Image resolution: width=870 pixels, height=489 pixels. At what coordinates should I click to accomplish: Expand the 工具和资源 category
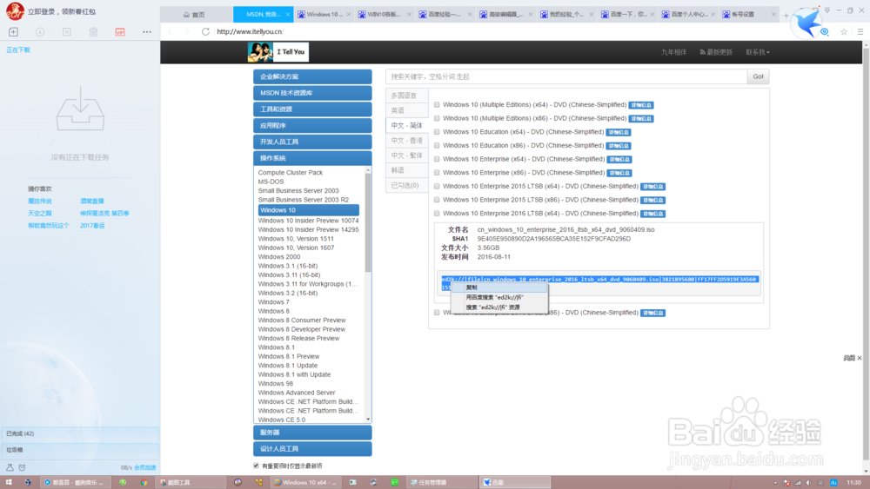click(312, 109)
